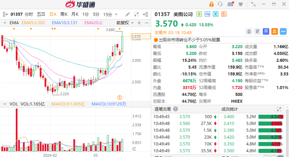
Task: Open the account lock icon in title bar
Action: [x=212, y=4]
